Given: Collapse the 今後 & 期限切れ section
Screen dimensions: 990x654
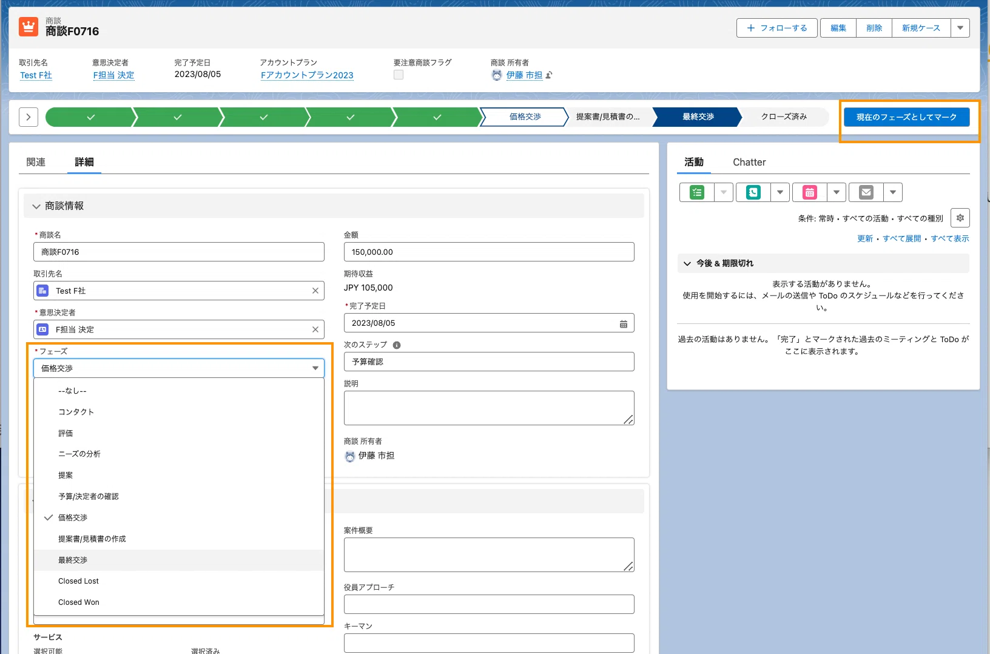Looking at the screenshot, I should coord(687,263).
